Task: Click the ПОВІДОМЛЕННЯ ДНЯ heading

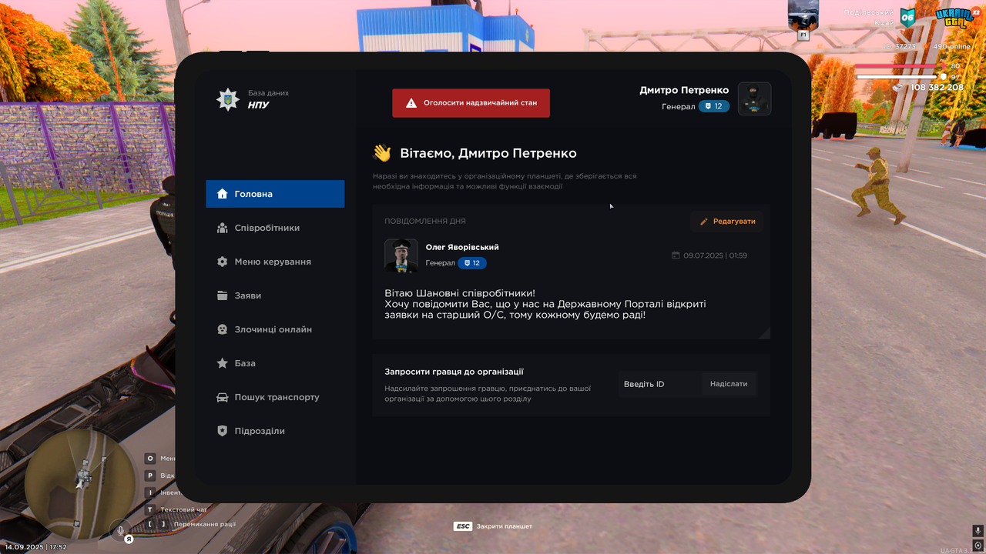Action: pyautogui.click(x=425, y=221)
